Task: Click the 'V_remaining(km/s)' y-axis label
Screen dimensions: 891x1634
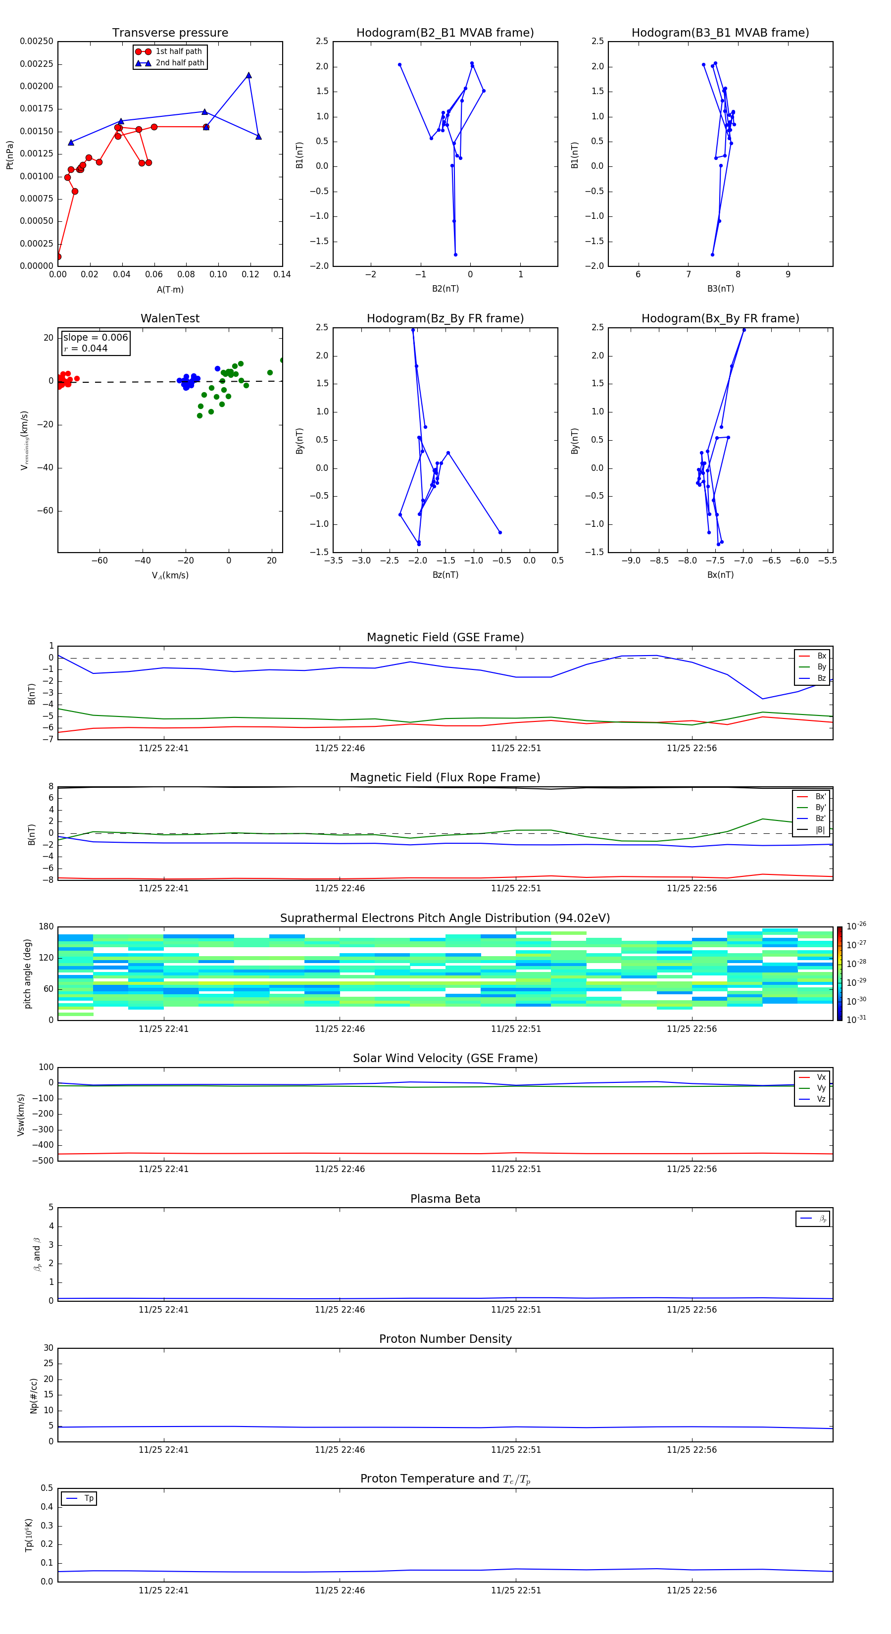Action: (x=24, y=440)
